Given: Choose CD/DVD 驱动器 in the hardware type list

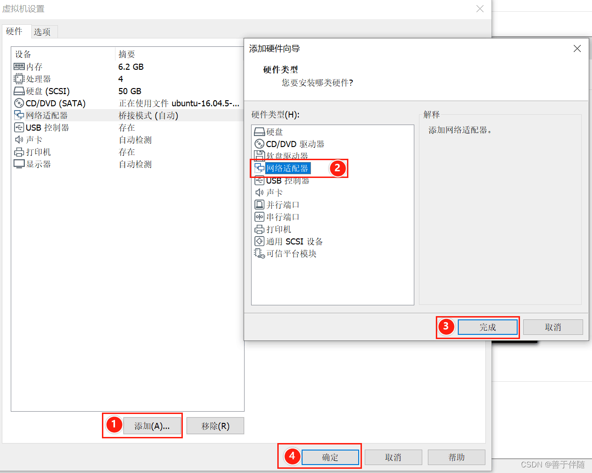Looking at the screenshot, I should pyautogui.click(x=295, y=144).
